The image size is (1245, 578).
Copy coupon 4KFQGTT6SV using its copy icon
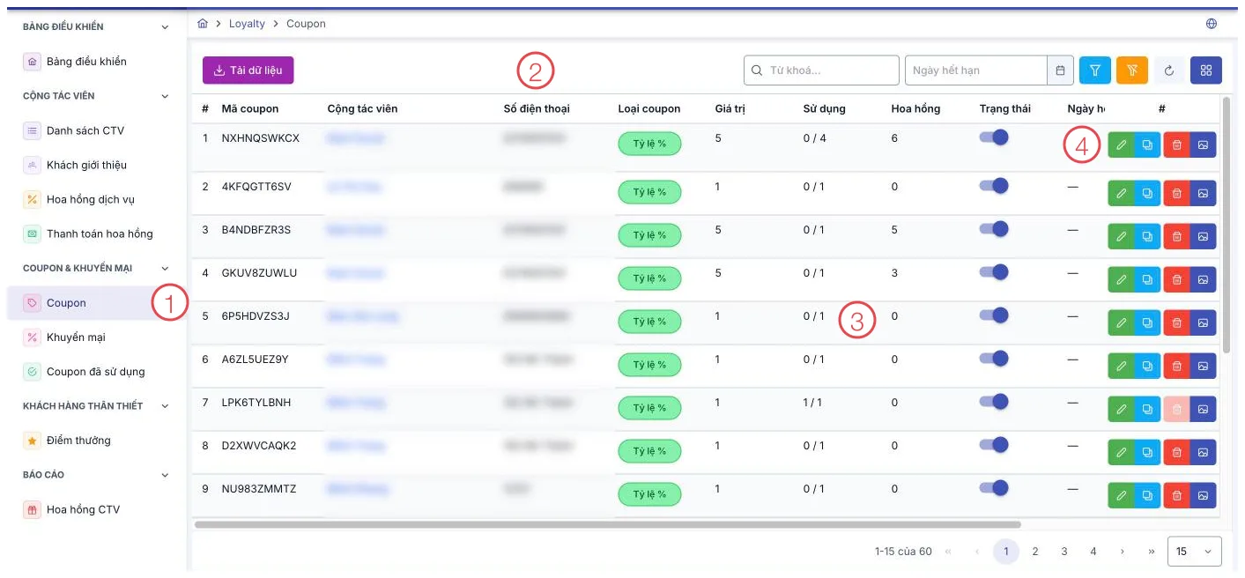1147,193
